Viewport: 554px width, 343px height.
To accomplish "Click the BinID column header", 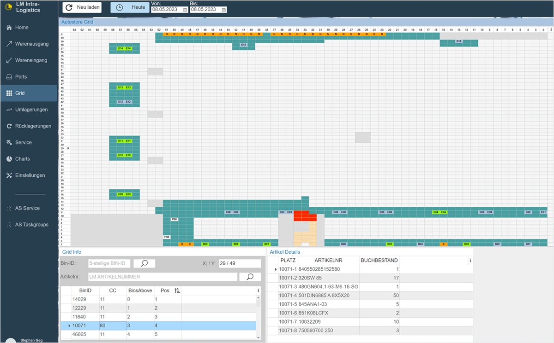I will (85, 291).
